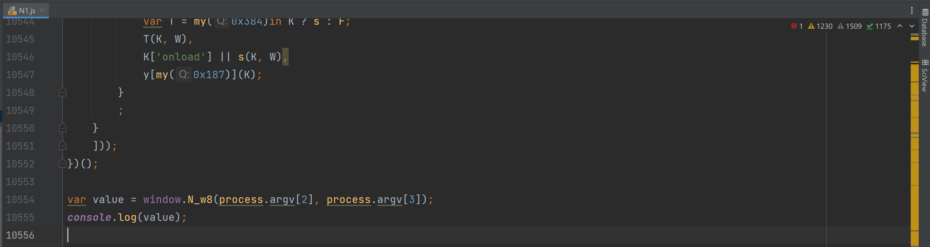Place cursor on 'value' variable declaration
The image size is (930, 247).
(x=108, y=199)
